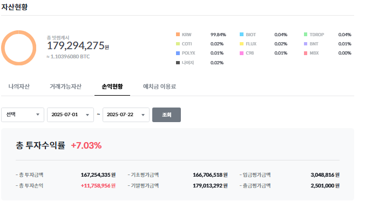Click the total 179,294,275원 amount
The height and width of the screenshot is (201, 372).
78,45
